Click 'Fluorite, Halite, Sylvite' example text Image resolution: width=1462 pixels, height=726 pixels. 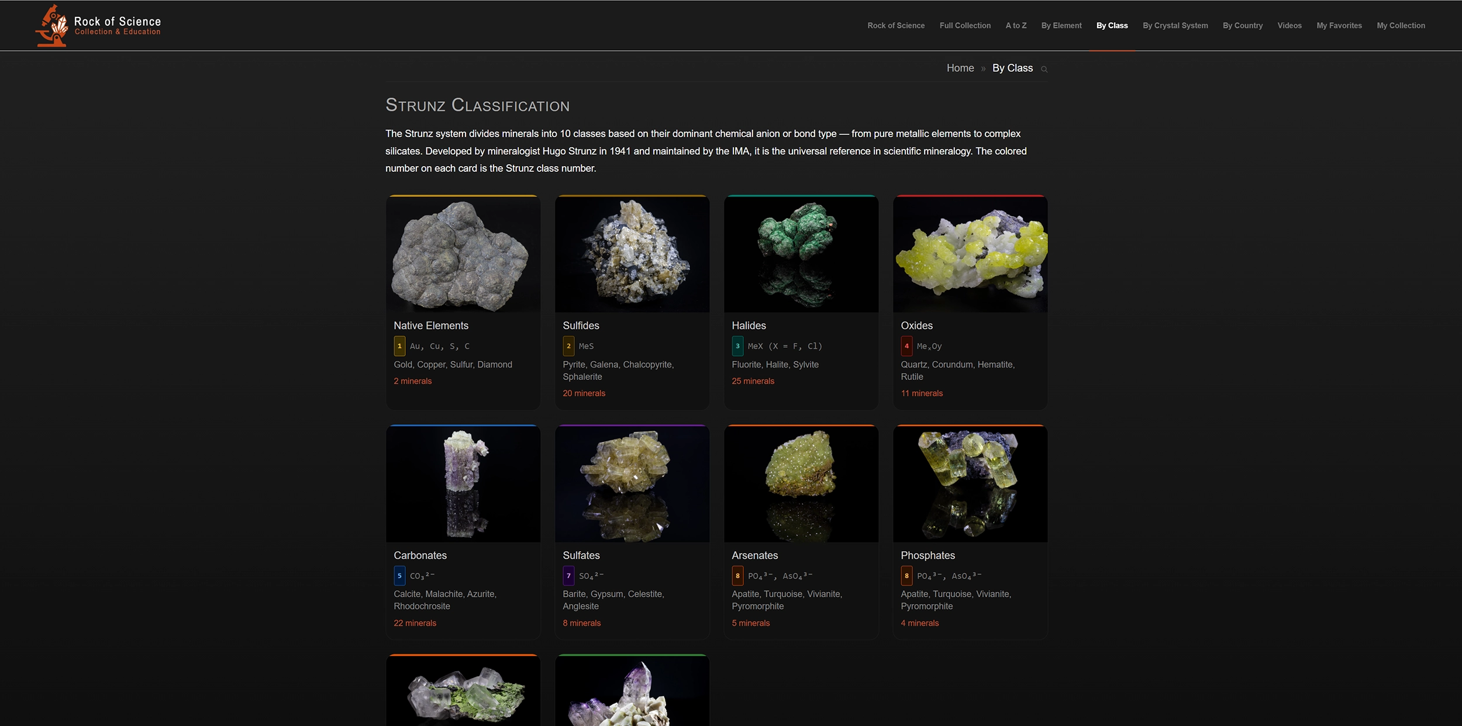pos(775,365)
